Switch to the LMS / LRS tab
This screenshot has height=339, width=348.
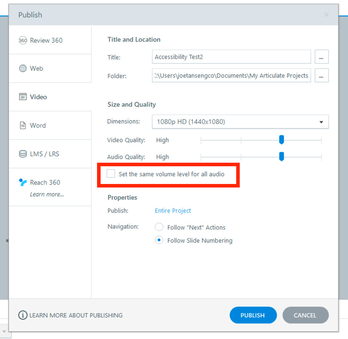45,154
